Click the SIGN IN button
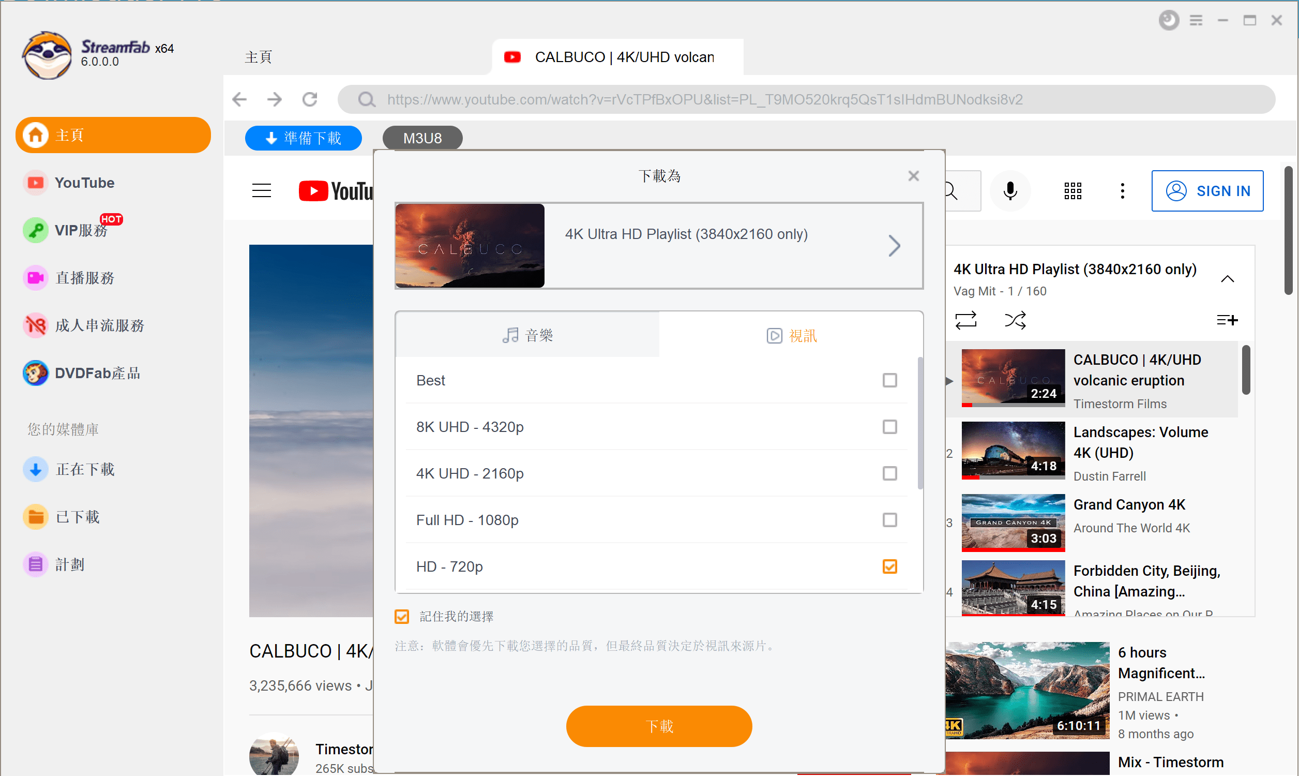This screenshot has width=1299, height=776. 1207,191
